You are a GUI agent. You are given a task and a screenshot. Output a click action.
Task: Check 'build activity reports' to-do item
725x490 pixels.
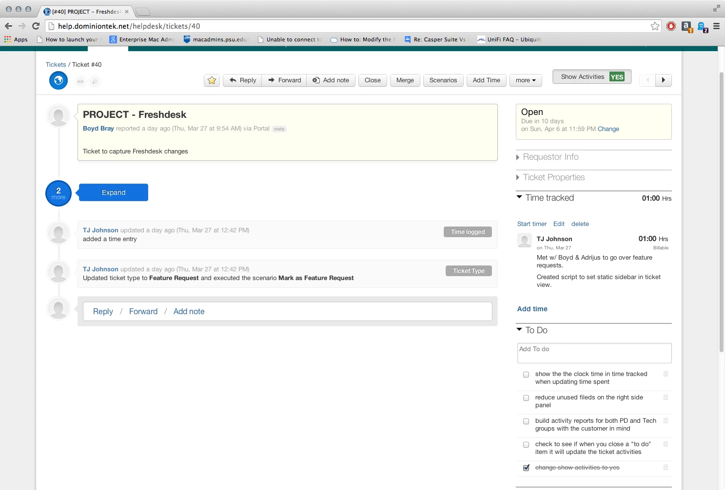(x=526, y=421)
